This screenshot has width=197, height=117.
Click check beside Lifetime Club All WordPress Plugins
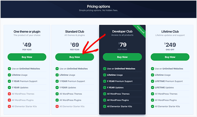tap(152, 100)
